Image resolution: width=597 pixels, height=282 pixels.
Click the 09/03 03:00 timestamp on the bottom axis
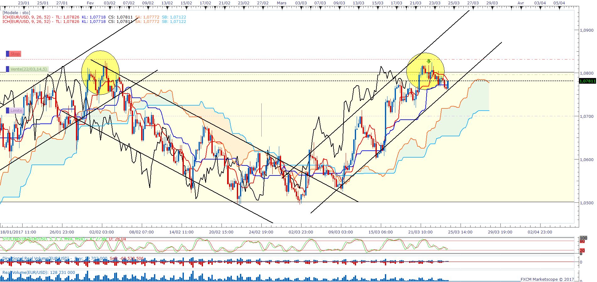(x=341, y=232)
